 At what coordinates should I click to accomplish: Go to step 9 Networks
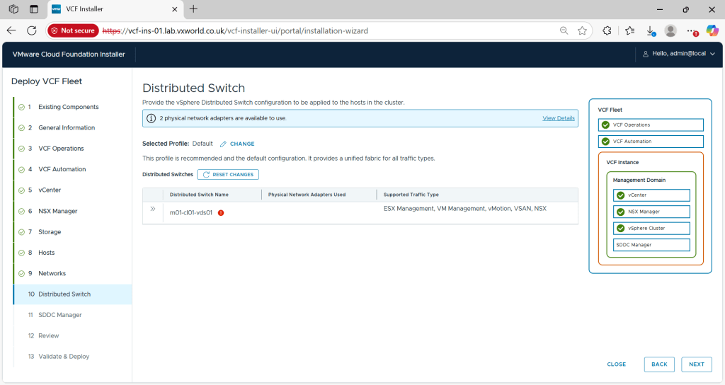pyautogui.click(x=52, y=273)
